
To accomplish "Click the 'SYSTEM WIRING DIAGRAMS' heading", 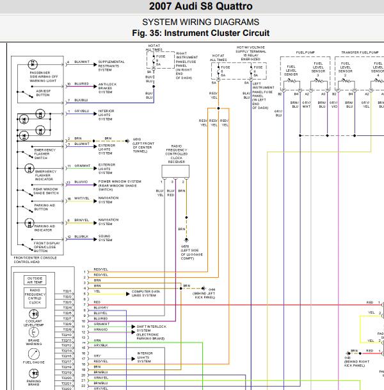I will point(200,22).
